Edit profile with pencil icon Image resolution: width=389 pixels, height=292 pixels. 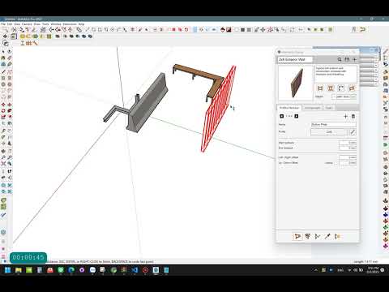[x=353, y=132]
